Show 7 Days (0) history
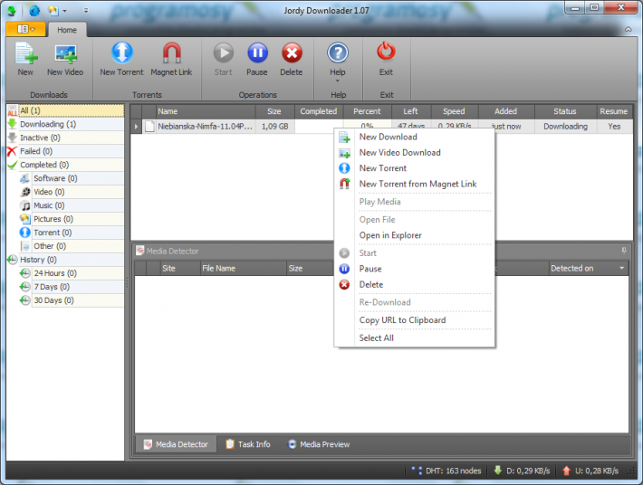The height and width of the screenshot is (485, 643). click(72, 286)
